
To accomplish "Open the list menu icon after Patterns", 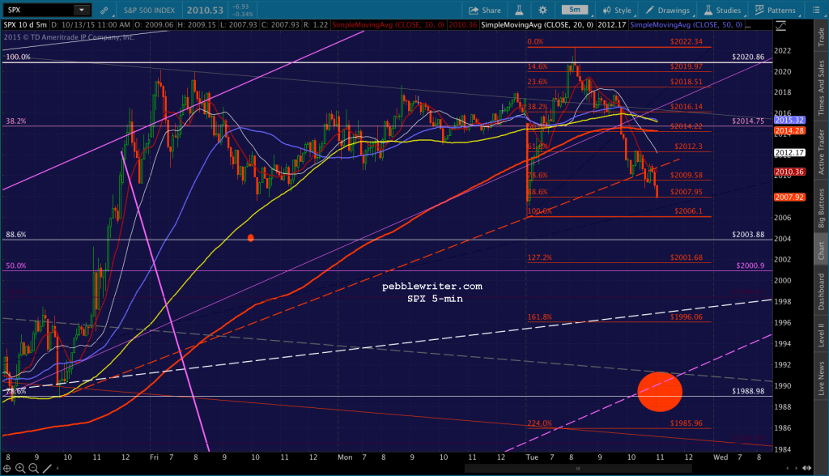I will pos(814,10).
